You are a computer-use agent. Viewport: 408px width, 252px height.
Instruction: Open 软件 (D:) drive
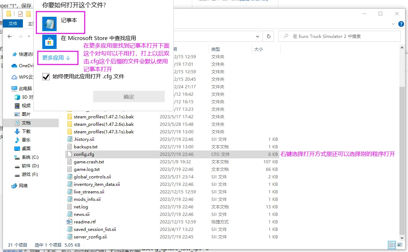[x=27, y=166]
